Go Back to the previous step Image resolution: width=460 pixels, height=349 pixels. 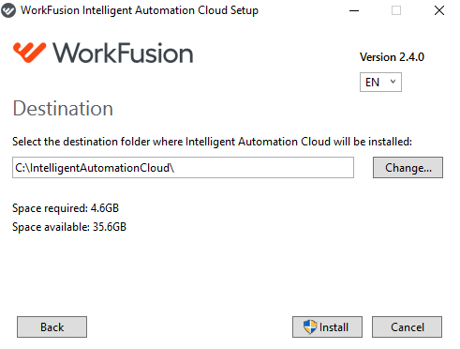pos(52,326)
